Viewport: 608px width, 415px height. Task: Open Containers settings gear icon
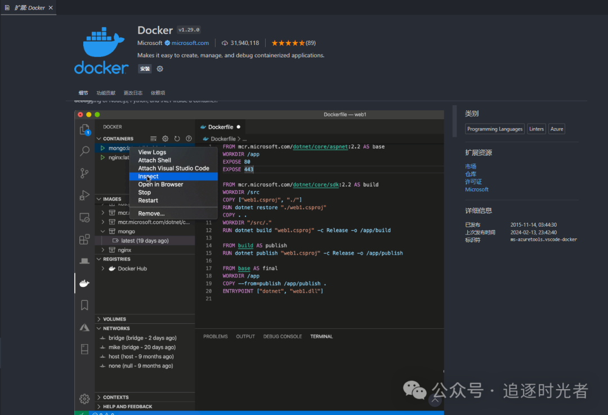click(165, 139)
